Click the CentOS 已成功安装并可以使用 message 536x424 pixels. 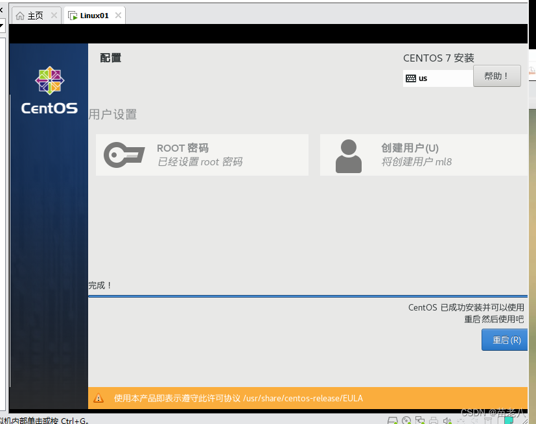[x=466, y=307]
